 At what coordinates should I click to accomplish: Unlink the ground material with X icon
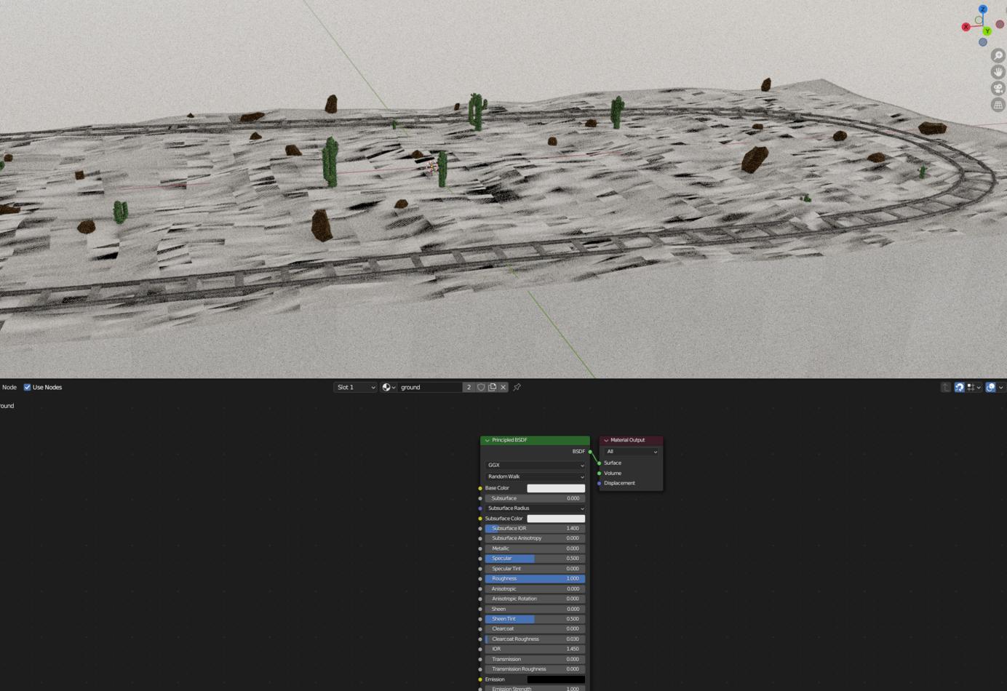503,388
